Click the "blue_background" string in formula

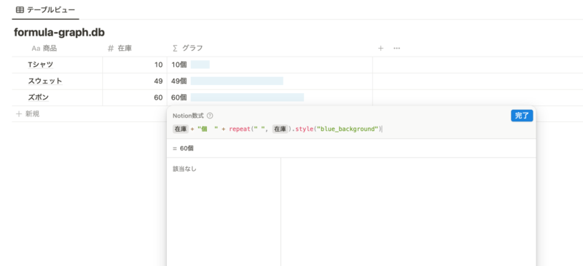click(348, 129)
